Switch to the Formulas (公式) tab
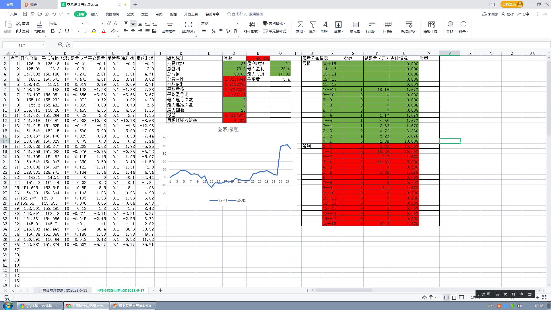Viewport: 551px width, 310px height. pyautogui.click(x=130, y=14)
